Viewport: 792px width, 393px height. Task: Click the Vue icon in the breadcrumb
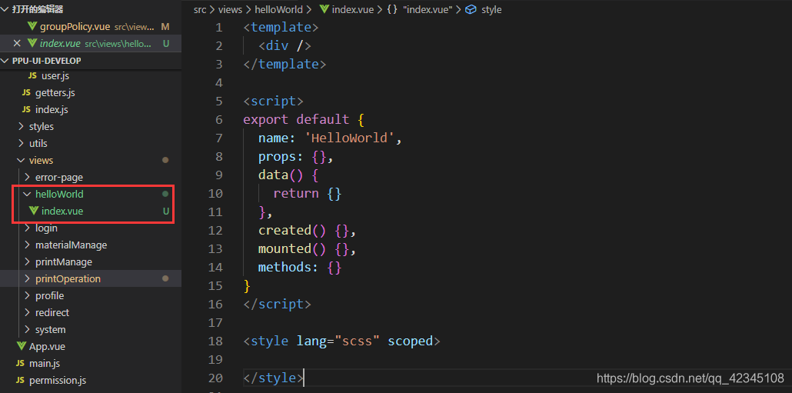point(324,9)
